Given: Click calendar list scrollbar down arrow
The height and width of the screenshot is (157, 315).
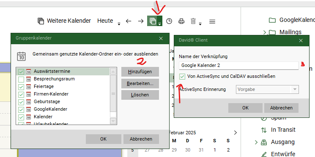Looking at the screenshot, I should tap(113, 121).
